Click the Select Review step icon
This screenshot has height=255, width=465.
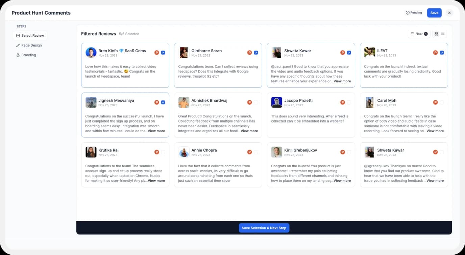18,35
